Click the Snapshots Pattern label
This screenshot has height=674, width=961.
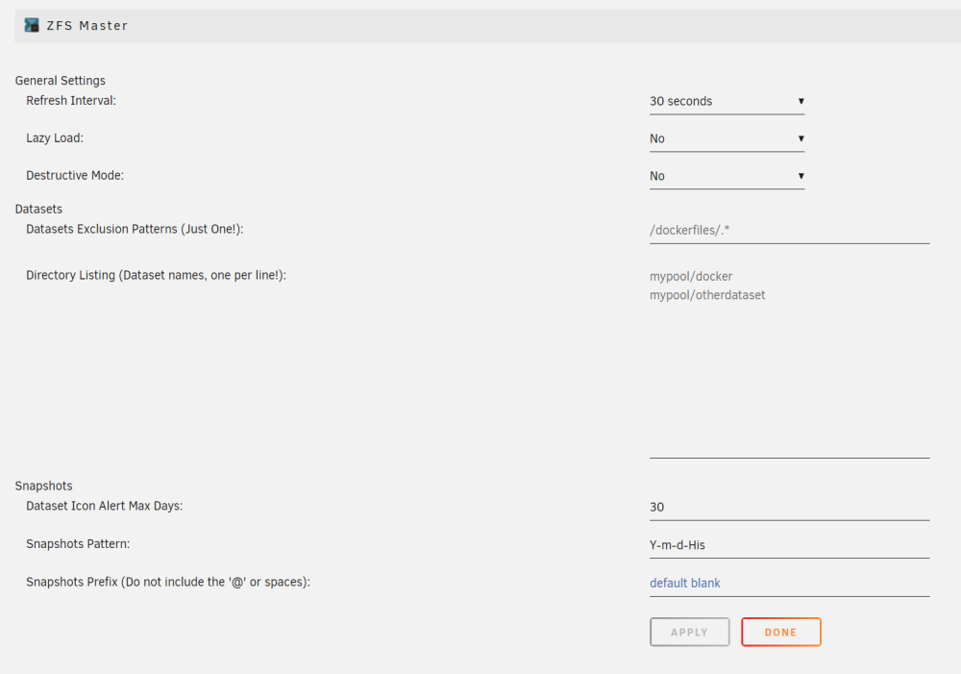pos(78,544)
